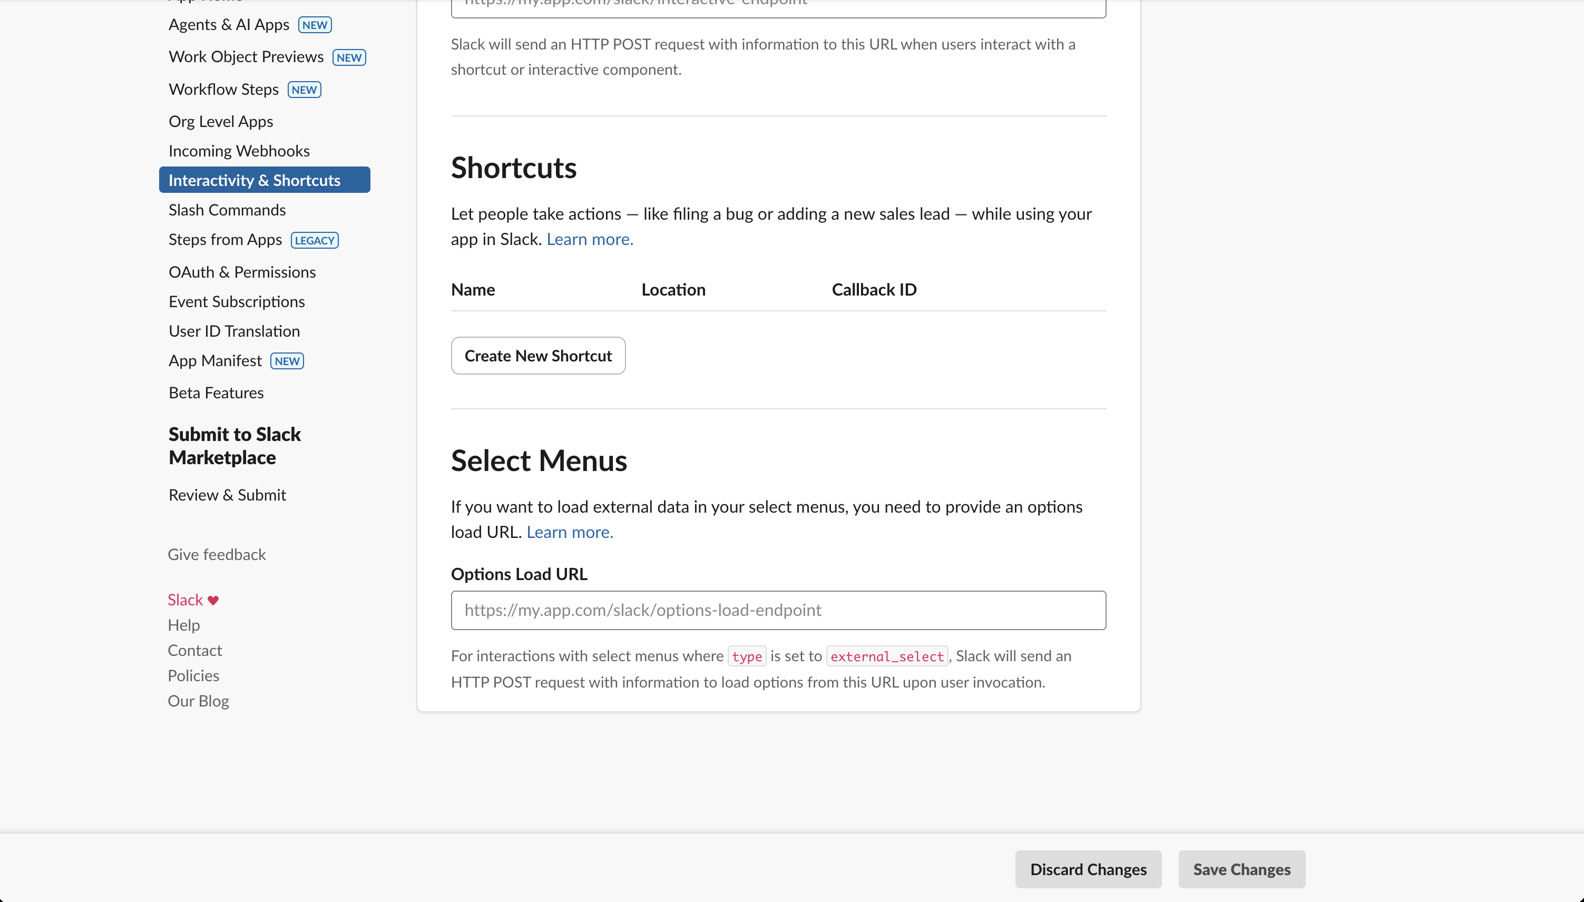Discard Changes to the form
The width and height of the screenshot is (1584, 902).
1089,869
